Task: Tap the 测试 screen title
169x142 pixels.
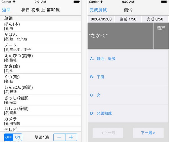Action: (x=128, y=10)
